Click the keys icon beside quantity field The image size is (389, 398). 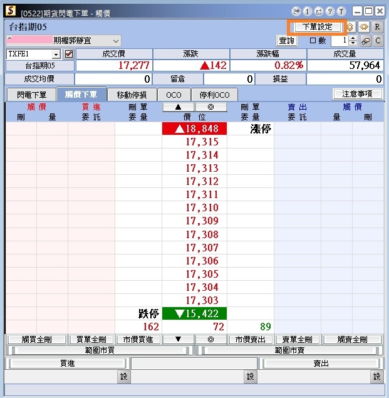pyautogui.click(x=365, y=41)
